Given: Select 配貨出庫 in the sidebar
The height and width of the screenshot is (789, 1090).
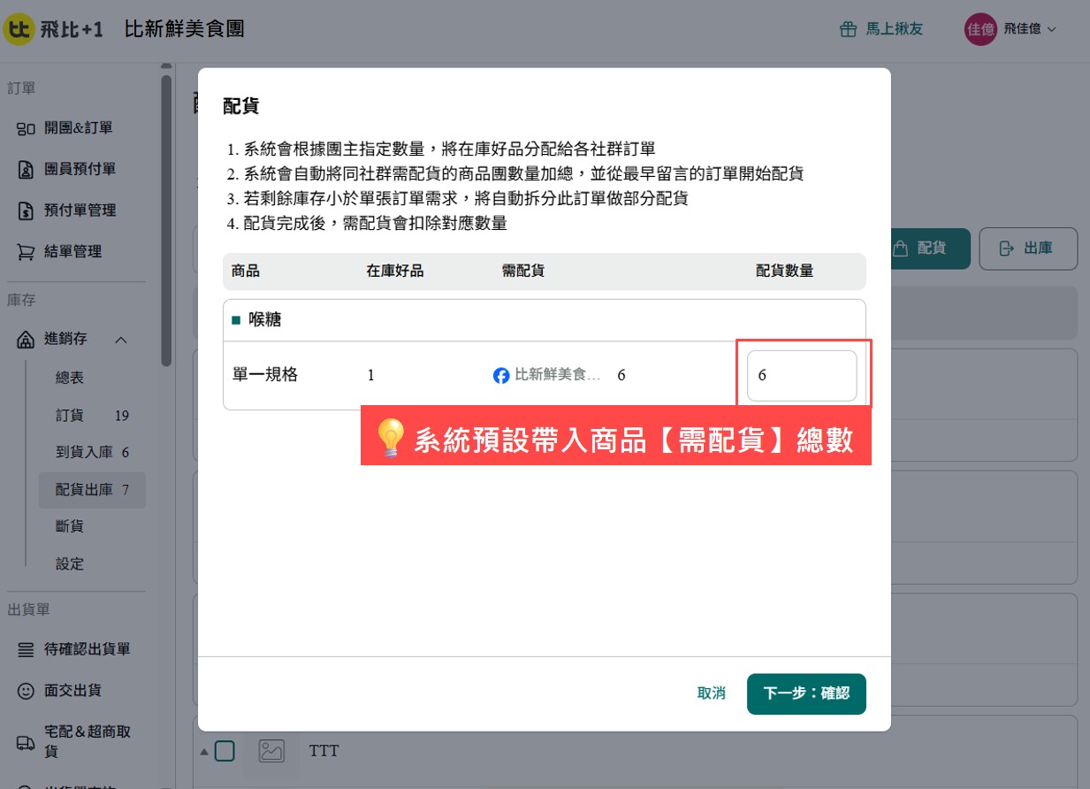Looking at the screenshot, I should (92, 489).
